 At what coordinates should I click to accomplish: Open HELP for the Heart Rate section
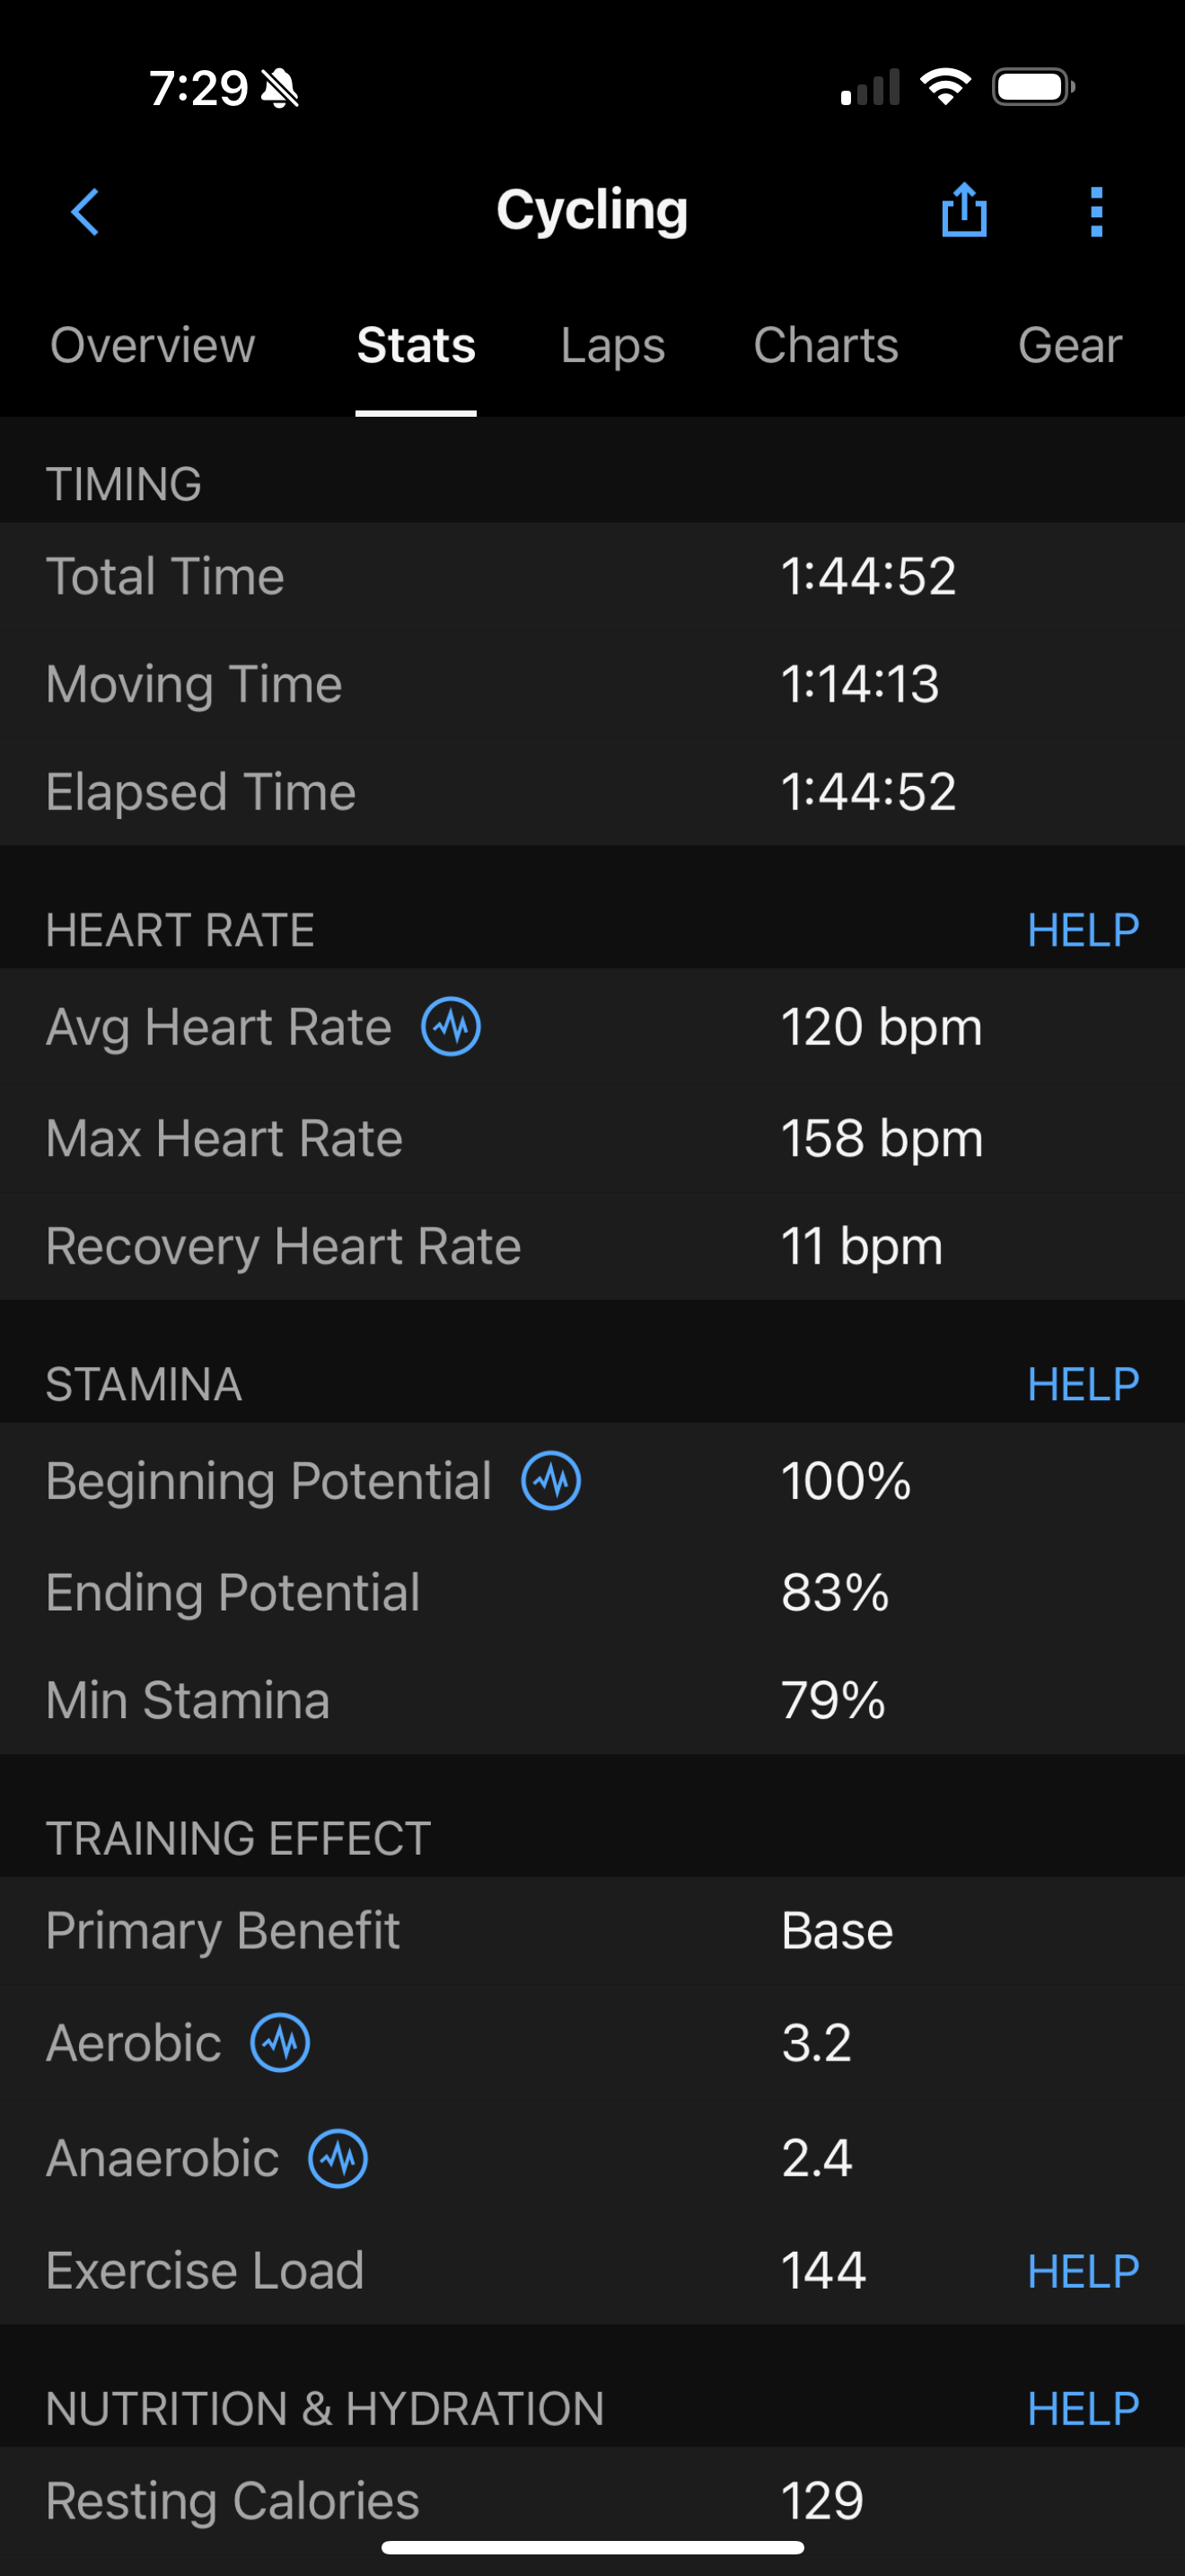point(1083,931)
